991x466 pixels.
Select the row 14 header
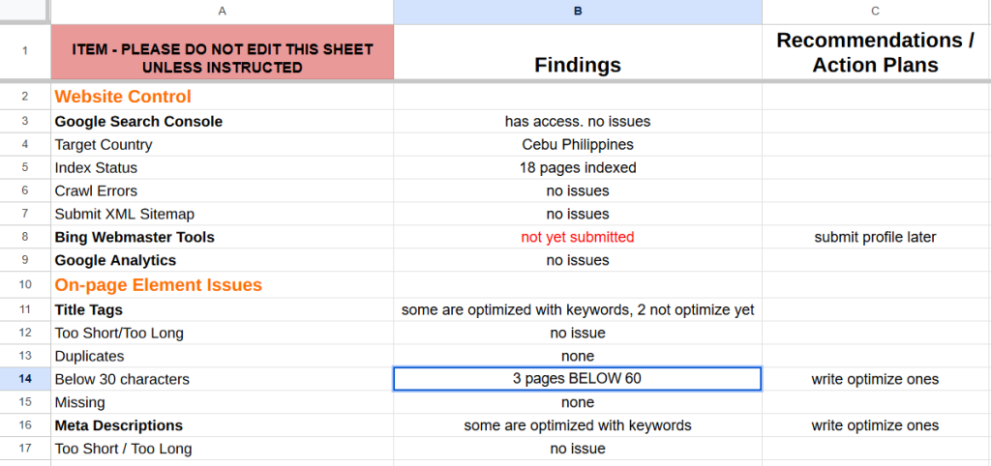coord(25,379)
